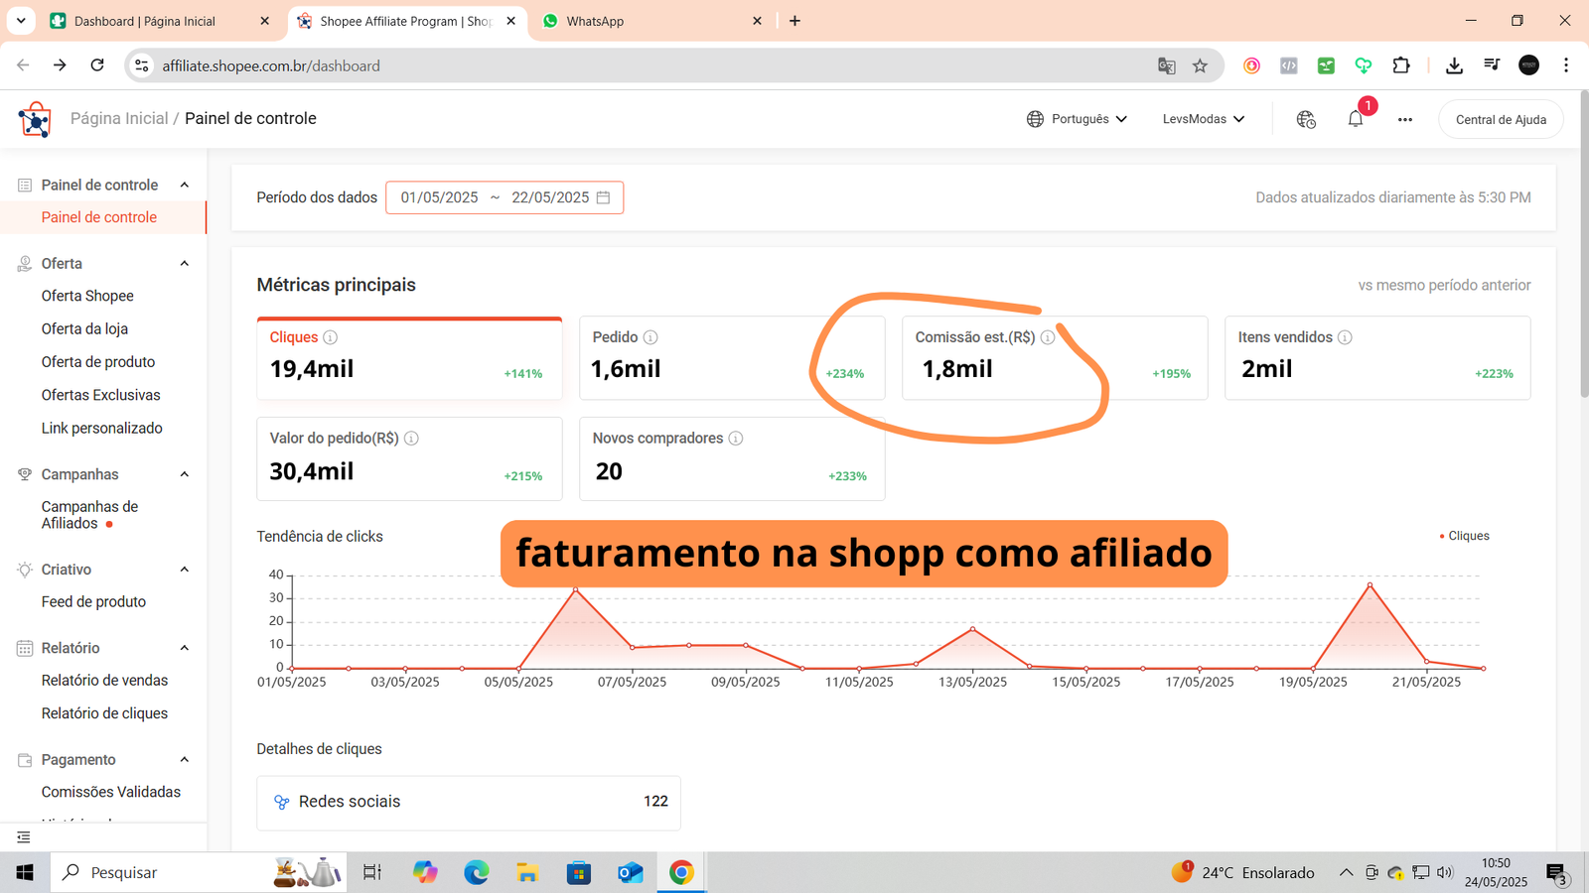The width and height of the screenshot is (1589, 893).
Task: Open the Chrome tab search dropdown arrow
Action: point(21,21)
